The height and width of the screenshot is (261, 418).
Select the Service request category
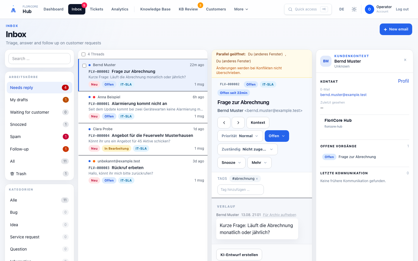39,237
